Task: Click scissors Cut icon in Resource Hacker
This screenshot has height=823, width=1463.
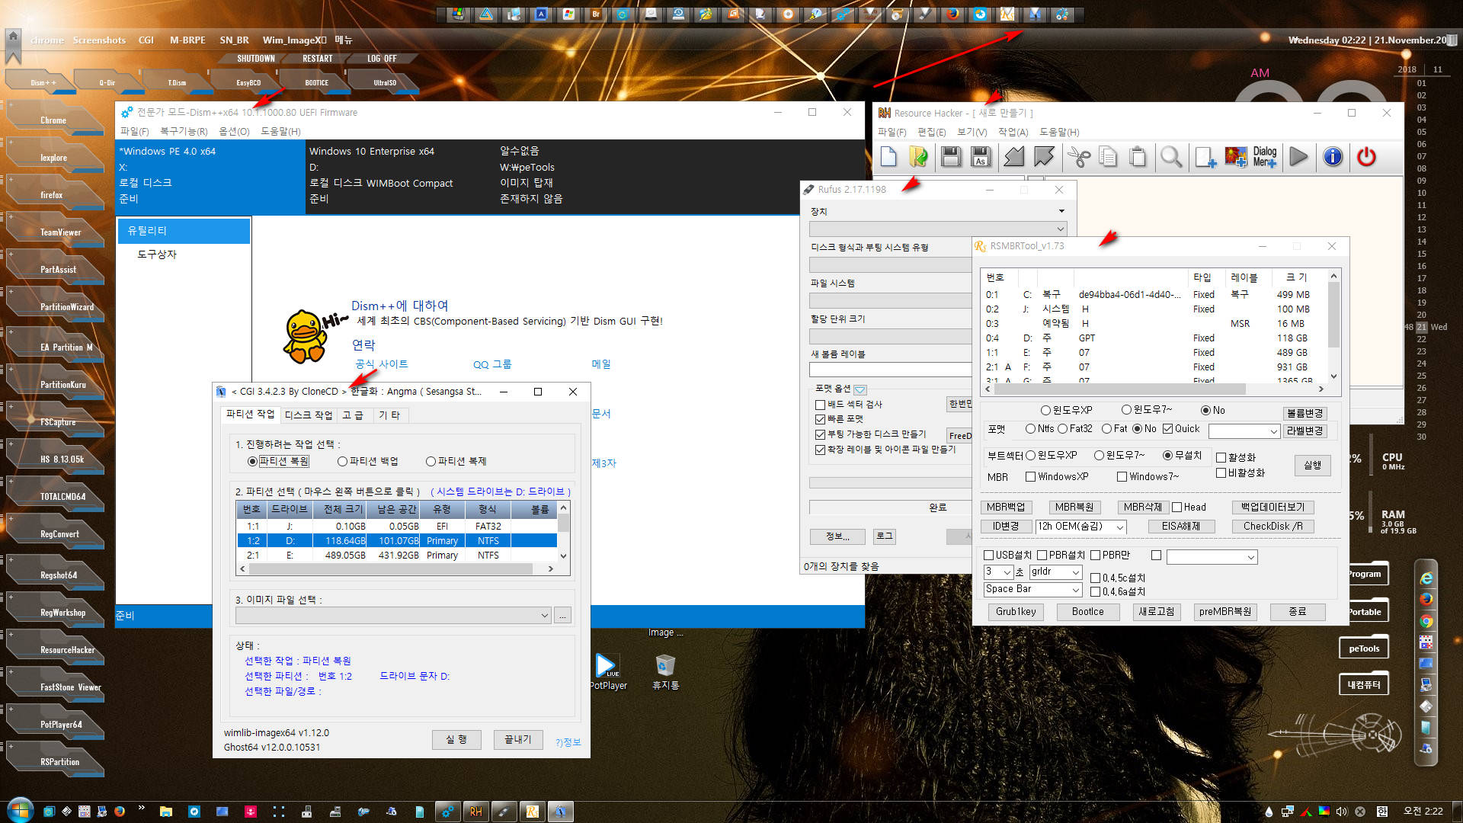Action: [x=1078, y=157]
